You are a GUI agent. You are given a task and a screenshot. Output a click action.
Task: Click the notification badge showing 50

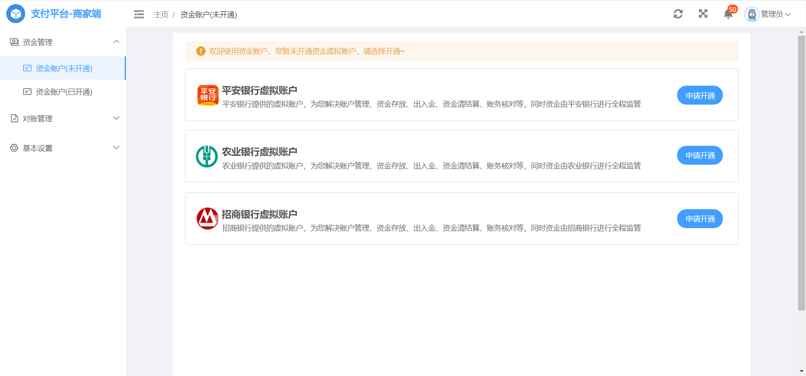click(x=733, y=9)
